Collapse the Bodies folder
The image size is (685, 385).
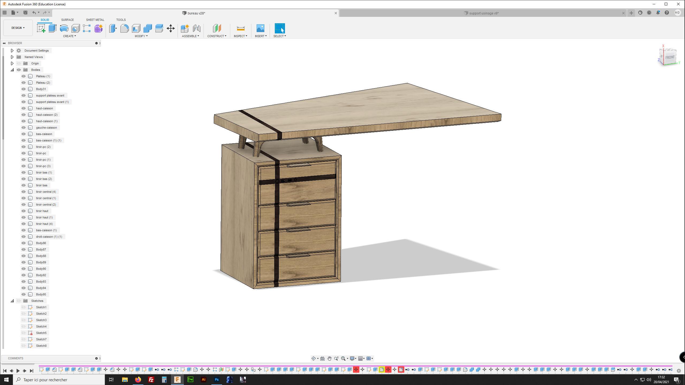click(x=12, y=70)
